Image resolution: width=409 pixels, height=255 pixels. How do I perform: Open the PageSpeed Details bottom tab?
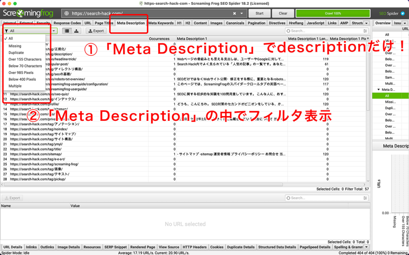click(315, 247)
